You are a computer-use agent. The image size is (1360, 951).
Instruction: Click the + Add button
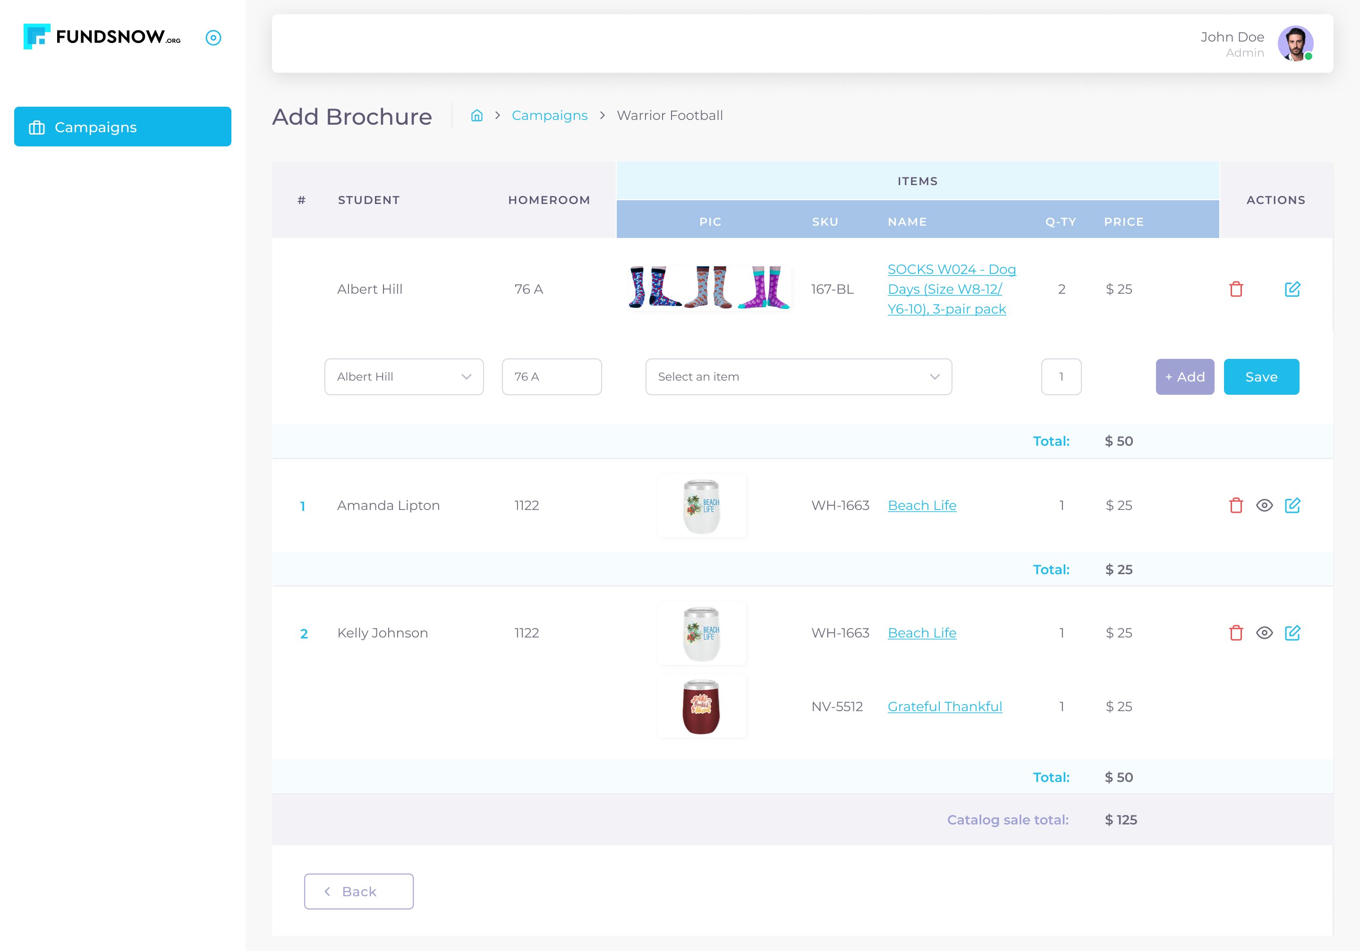[x=1184, y=377]
